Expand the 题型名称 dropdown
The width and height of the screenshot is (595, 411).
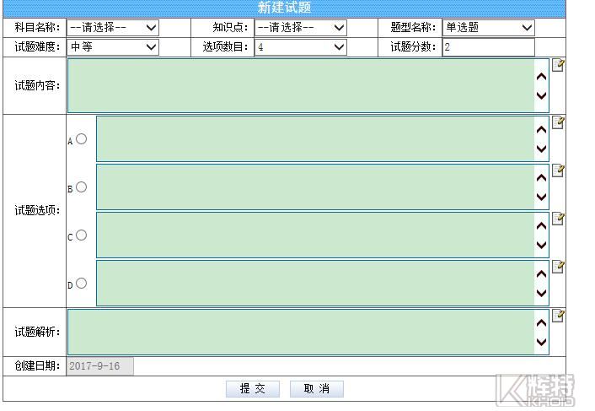click(489, 27)
